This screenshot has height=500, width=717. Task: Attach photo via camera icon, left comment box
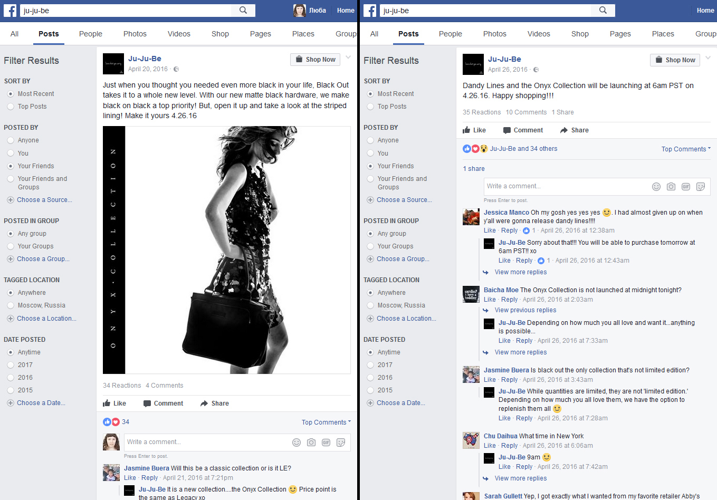click(311, 443)
